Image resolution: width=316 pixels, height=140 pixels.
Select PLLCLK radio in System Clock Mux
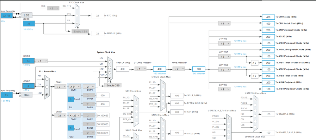pos(110,78)
